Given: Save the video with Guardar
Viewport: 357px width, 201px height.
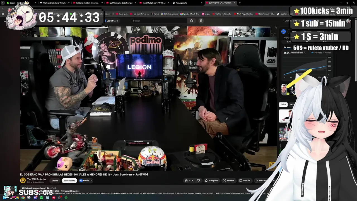Looking at the screenshot, I should coord(245,181).
